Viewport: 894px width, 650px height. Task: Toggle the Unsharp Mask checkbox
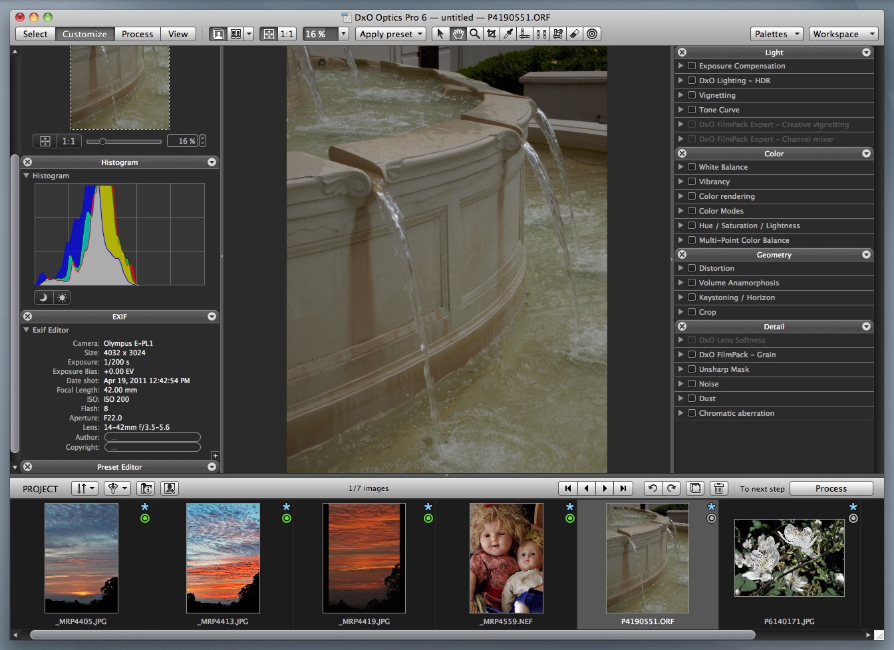[692, 369]
